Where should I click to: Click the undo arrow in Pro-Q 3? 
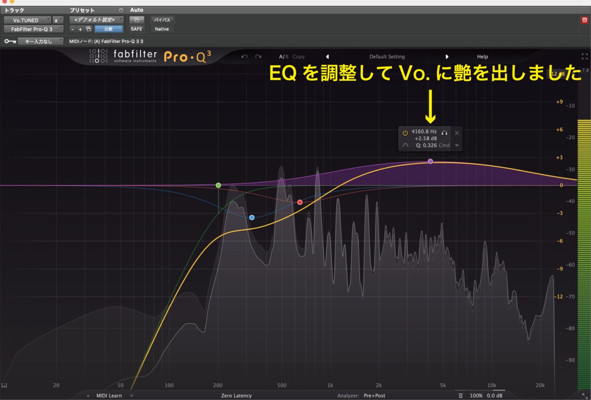click(245, 57)
